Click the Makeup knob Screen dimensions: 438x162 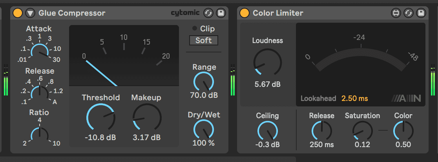(147, 117)
